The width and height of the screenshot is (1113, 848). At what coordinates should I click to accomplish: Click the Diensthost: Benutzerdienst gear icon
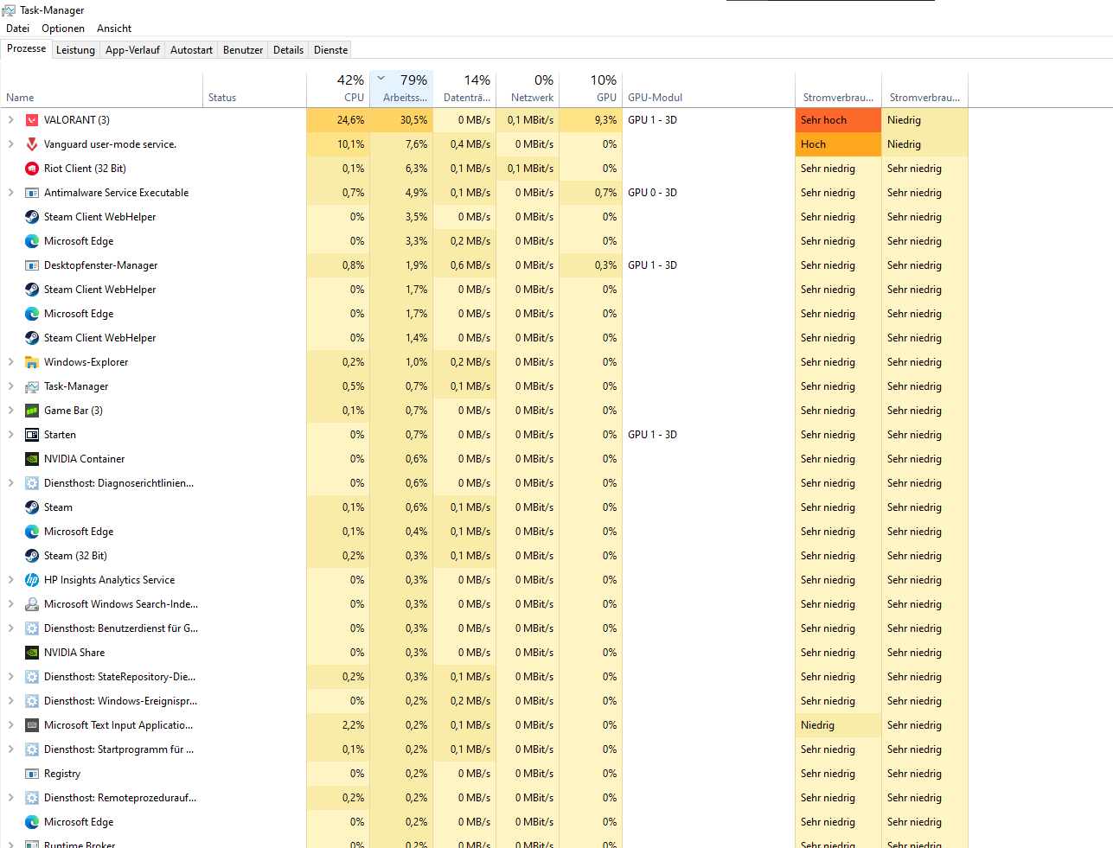(x=32, y=628)
